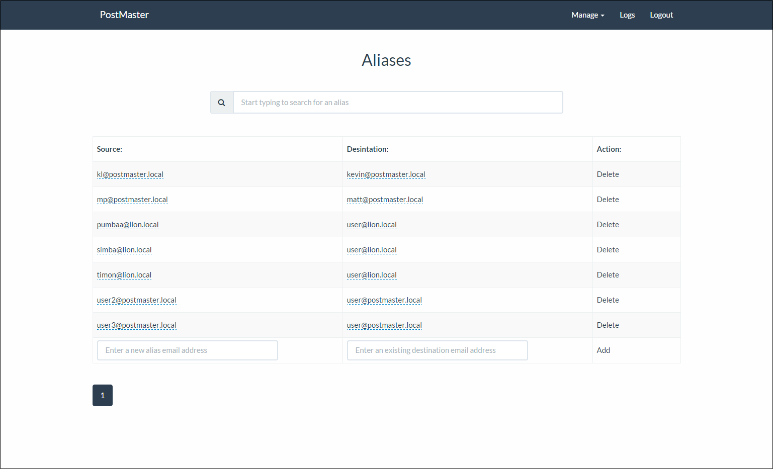This screenshot has width=773, height=469.
Task: Click the new alias email address field
Action: (x=187, y=350)
